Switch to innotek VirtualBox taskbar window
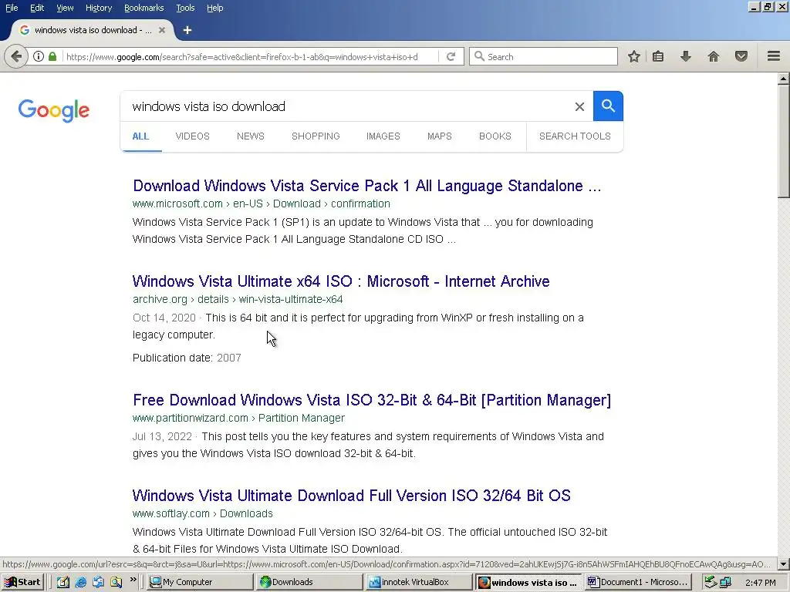Viewport: 790px width, 592px height. point(418,582)
